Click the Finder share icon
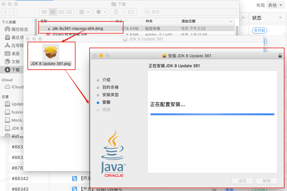This screenshot has width=287, height=191. coord(116,12)
